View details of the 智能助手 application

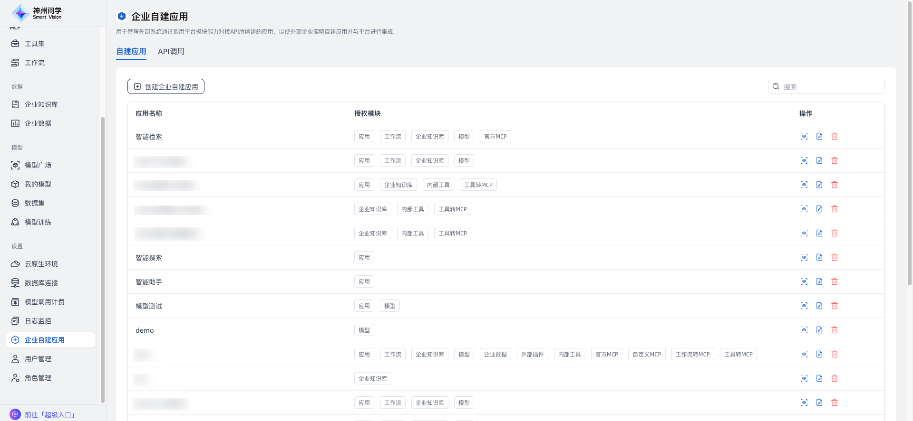click(x=804, y=282)
